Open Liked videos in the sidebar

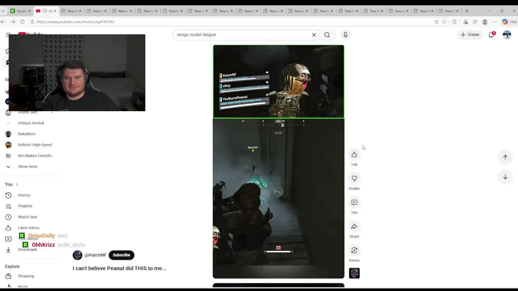28,228
